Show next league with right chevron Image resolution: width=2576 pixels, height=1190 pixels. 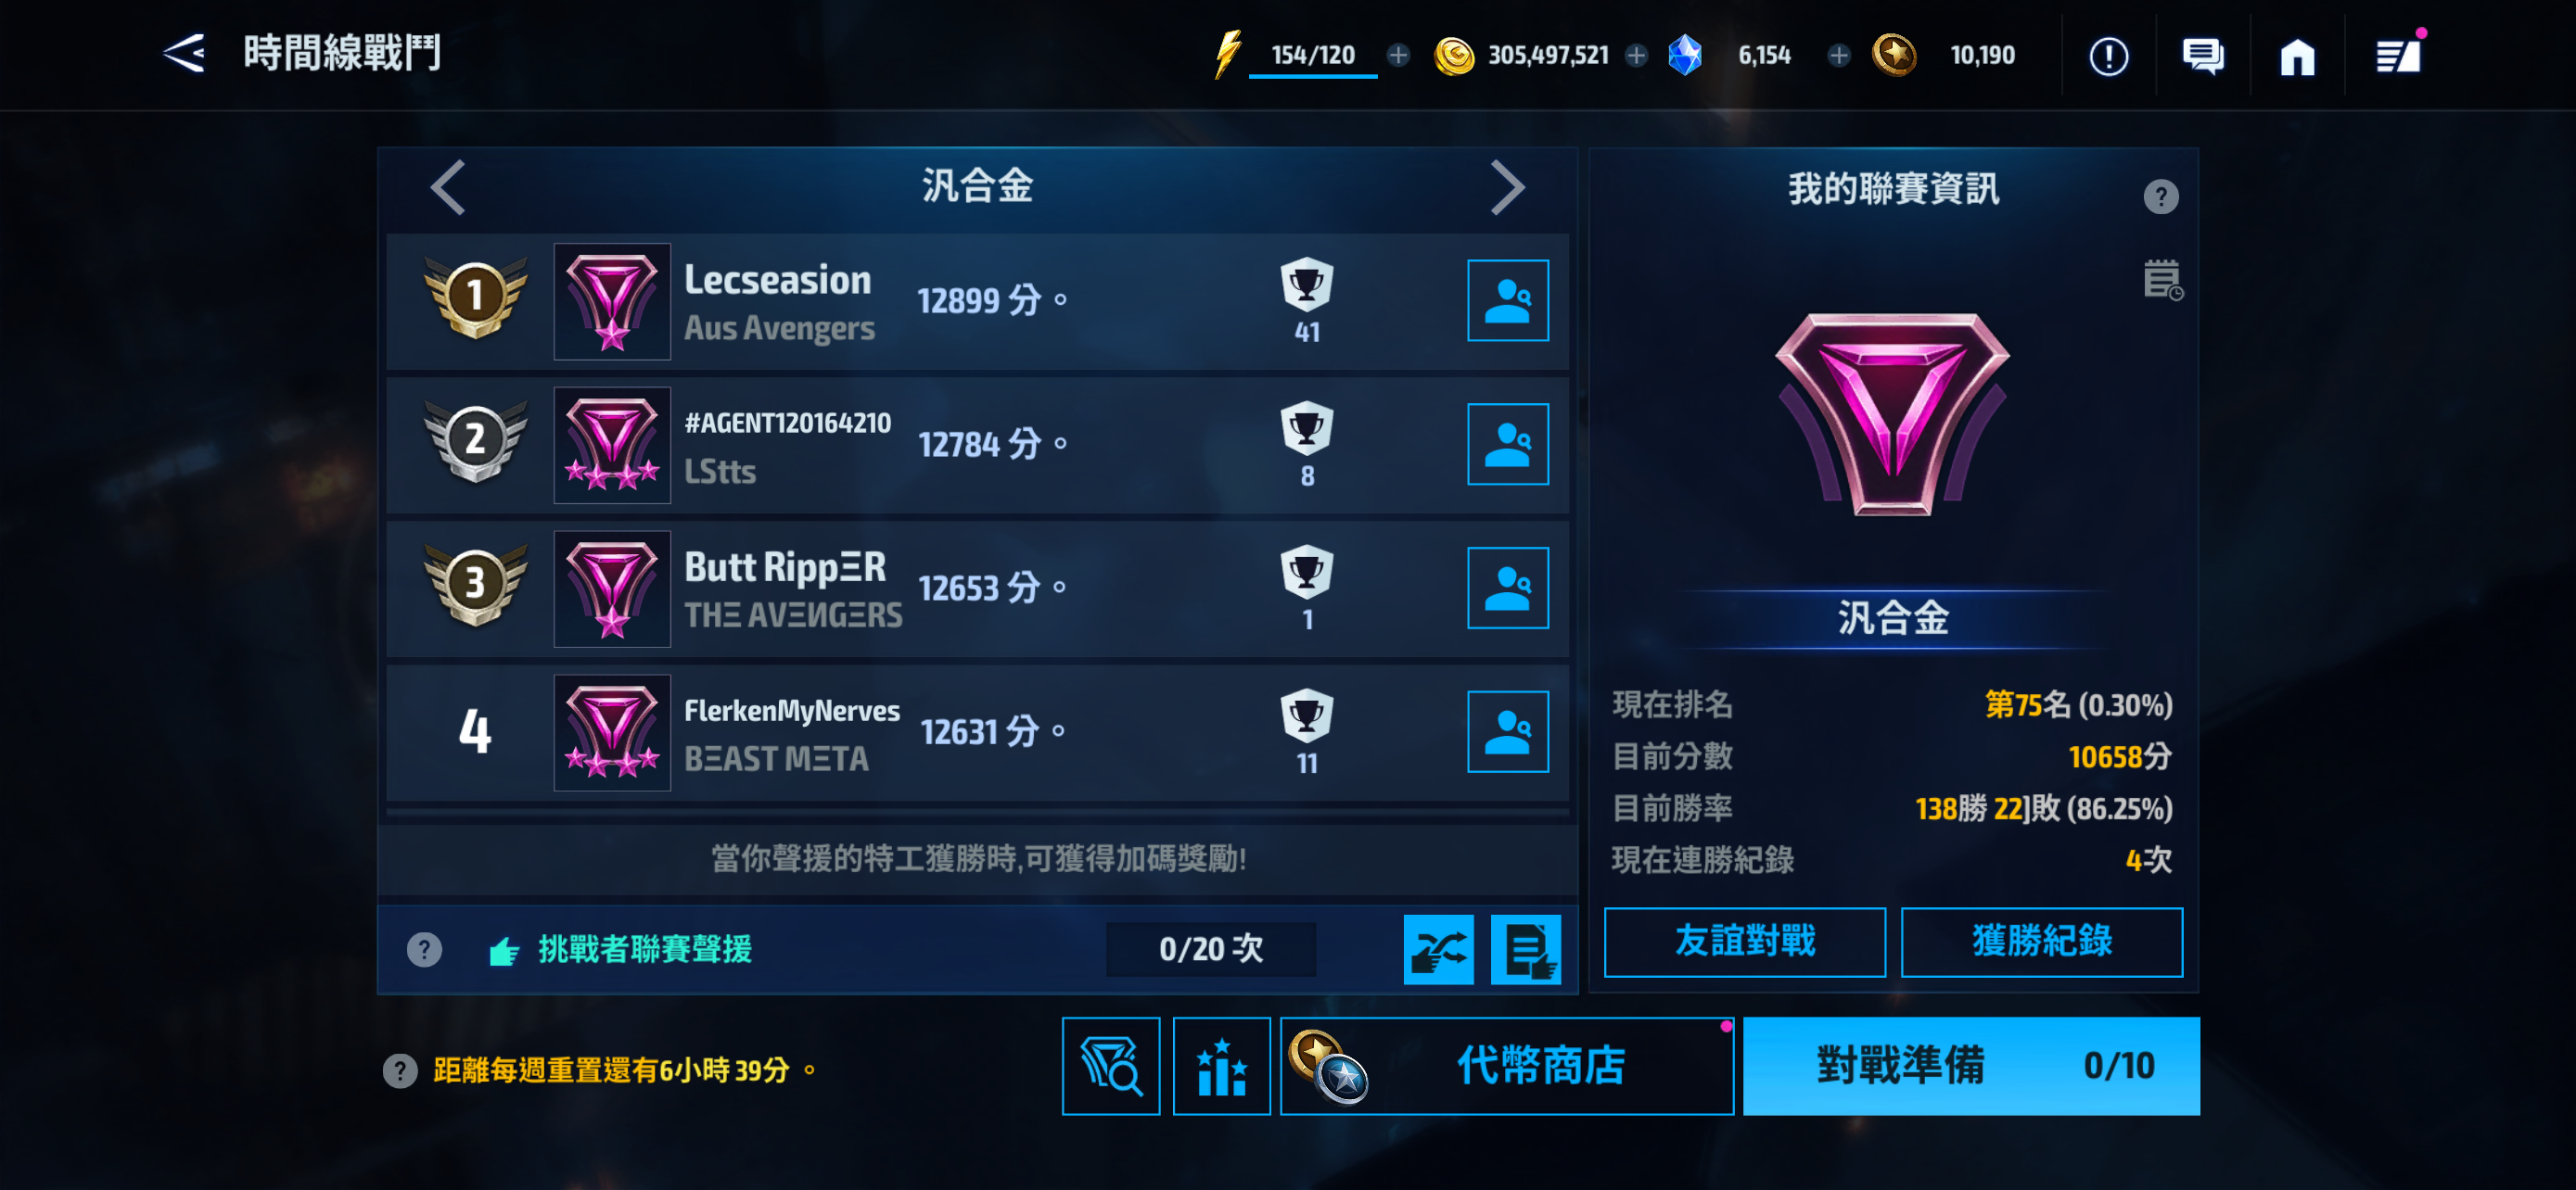(x=1507, y=187)
